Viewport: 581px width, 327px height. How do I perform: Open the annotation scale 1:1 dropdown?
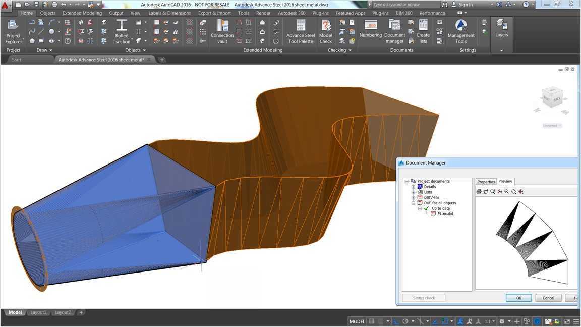[x=490, y=321]
